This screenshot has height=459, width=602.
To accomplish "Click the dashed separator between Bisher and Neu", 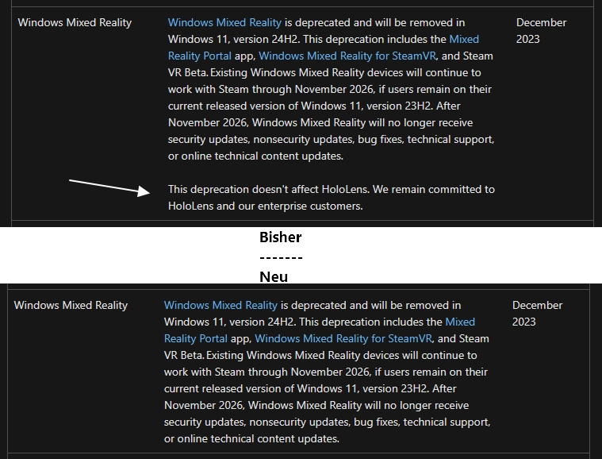I will (281, 257).
